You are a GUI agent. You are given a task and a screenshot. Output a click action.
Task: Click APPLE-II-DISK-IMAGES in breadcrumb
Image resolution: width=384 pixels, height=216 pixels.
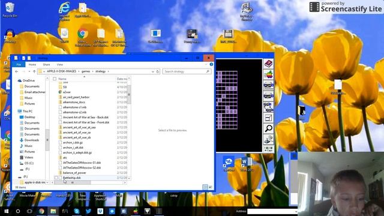61,71
